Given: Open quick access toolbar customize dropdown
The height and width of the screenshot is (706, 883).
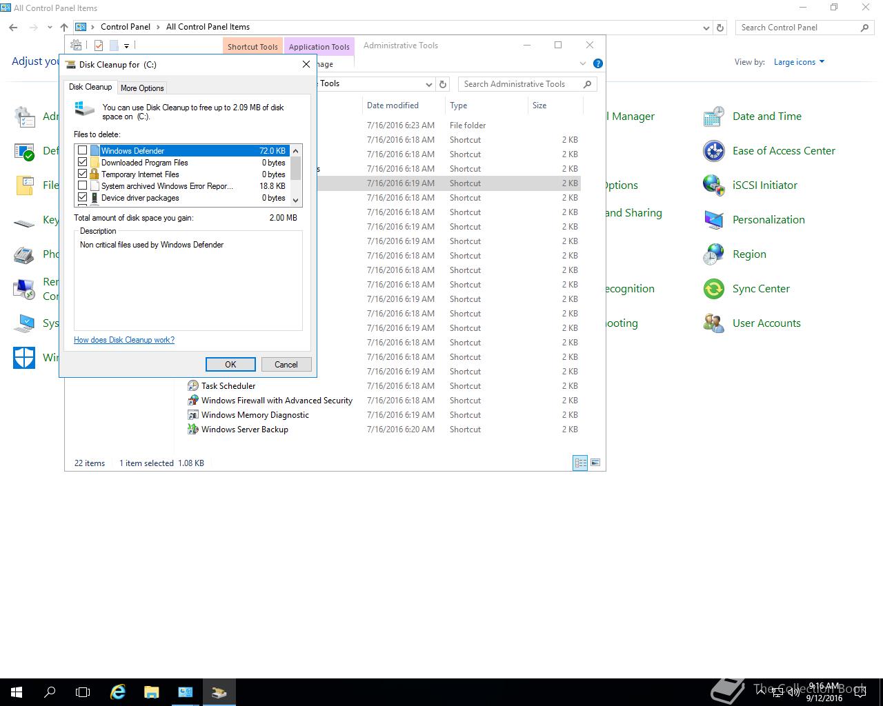Looking at the screenshot, I should click(126, 46).
